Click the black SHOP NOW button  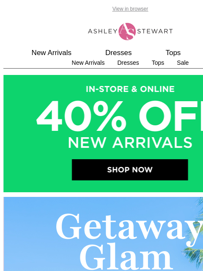pos(130,170)
